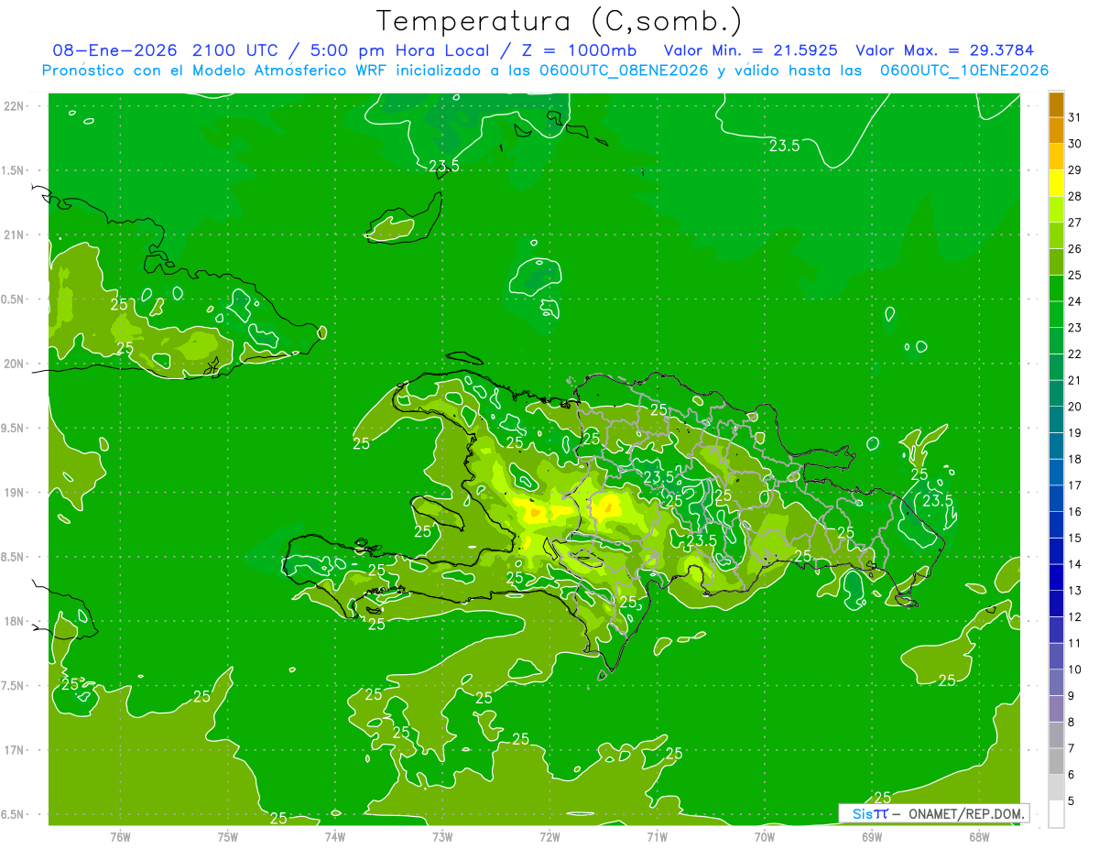Click the "71W" longitude axis label
This screenshot has width=1099, height=849.
pos(657,836)
